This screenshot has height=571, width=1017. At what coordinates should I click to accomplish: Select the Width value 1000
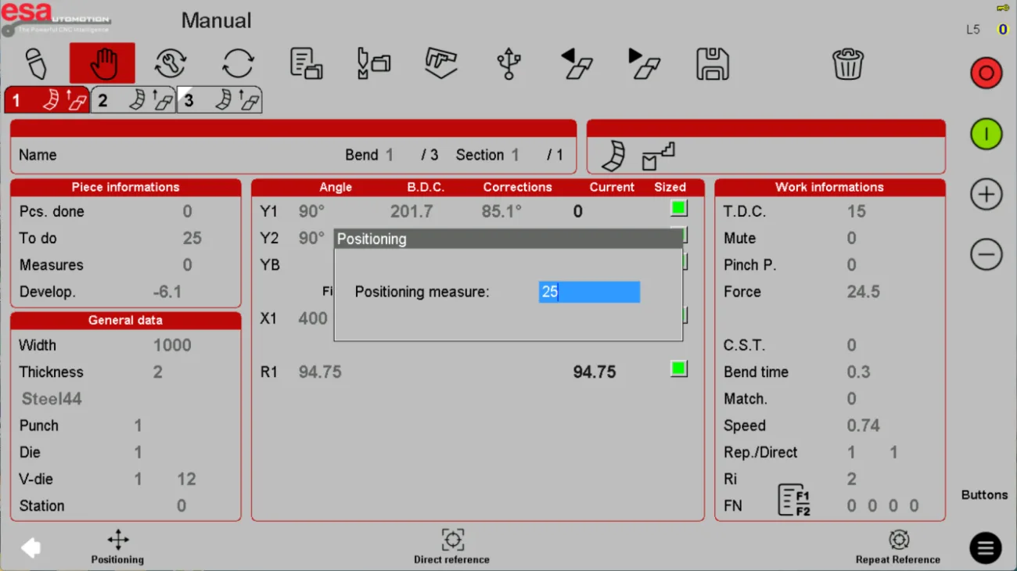pos(172,345)
